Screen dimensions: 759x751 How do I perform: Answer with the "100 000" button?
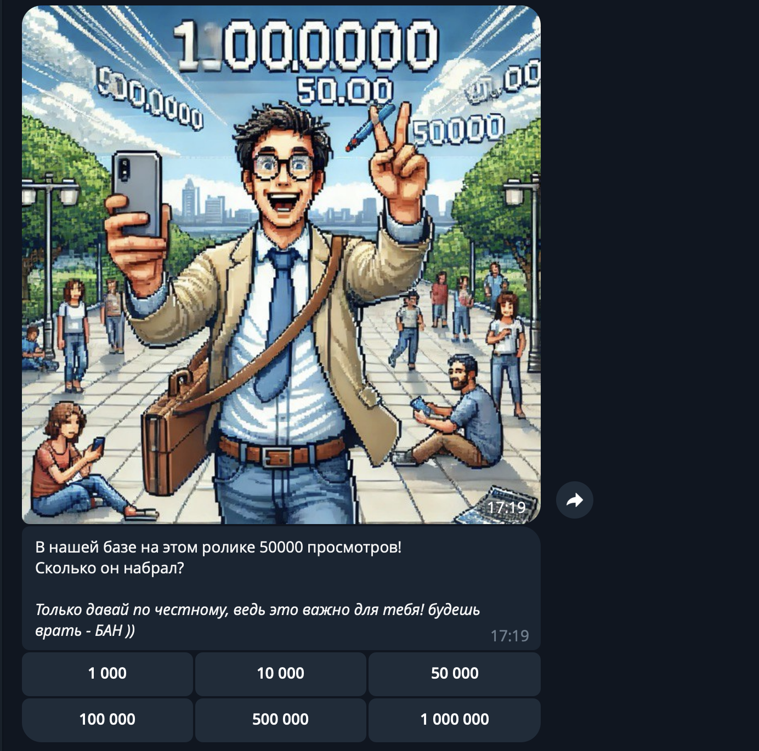pyautogui.click(x=107, y=720)
